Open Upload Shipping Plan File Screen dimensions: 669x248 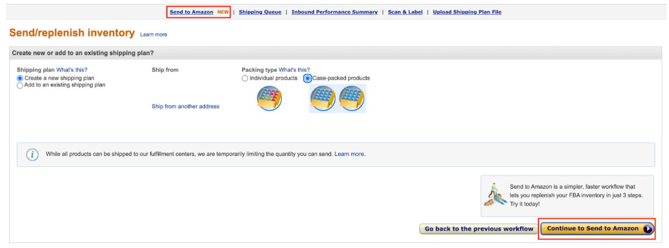click(x=467, y=12)
